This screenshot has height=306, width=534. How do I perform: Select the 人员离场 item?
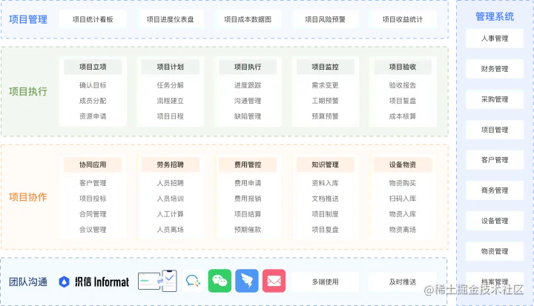[x=171, y=230]
